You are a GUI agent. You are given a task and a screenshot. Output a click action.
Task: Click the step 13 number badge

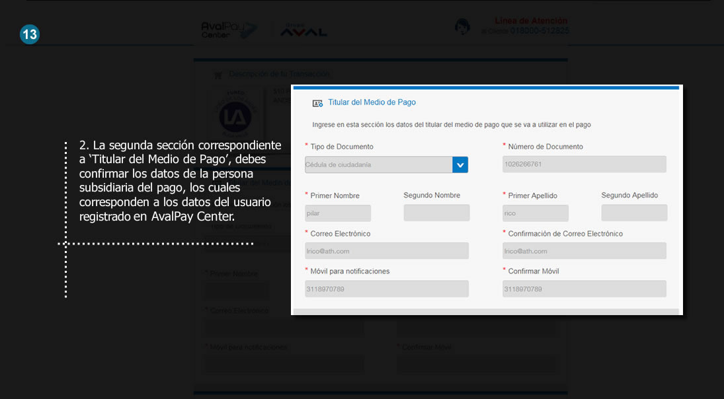coord(30,34)
